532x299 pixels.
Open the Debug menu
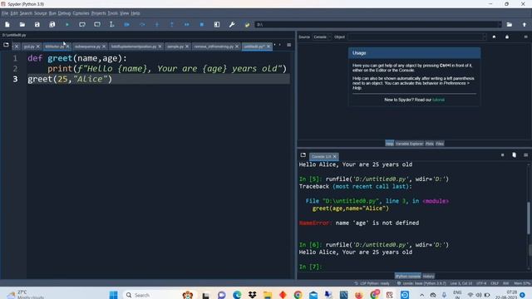[64, 13]
